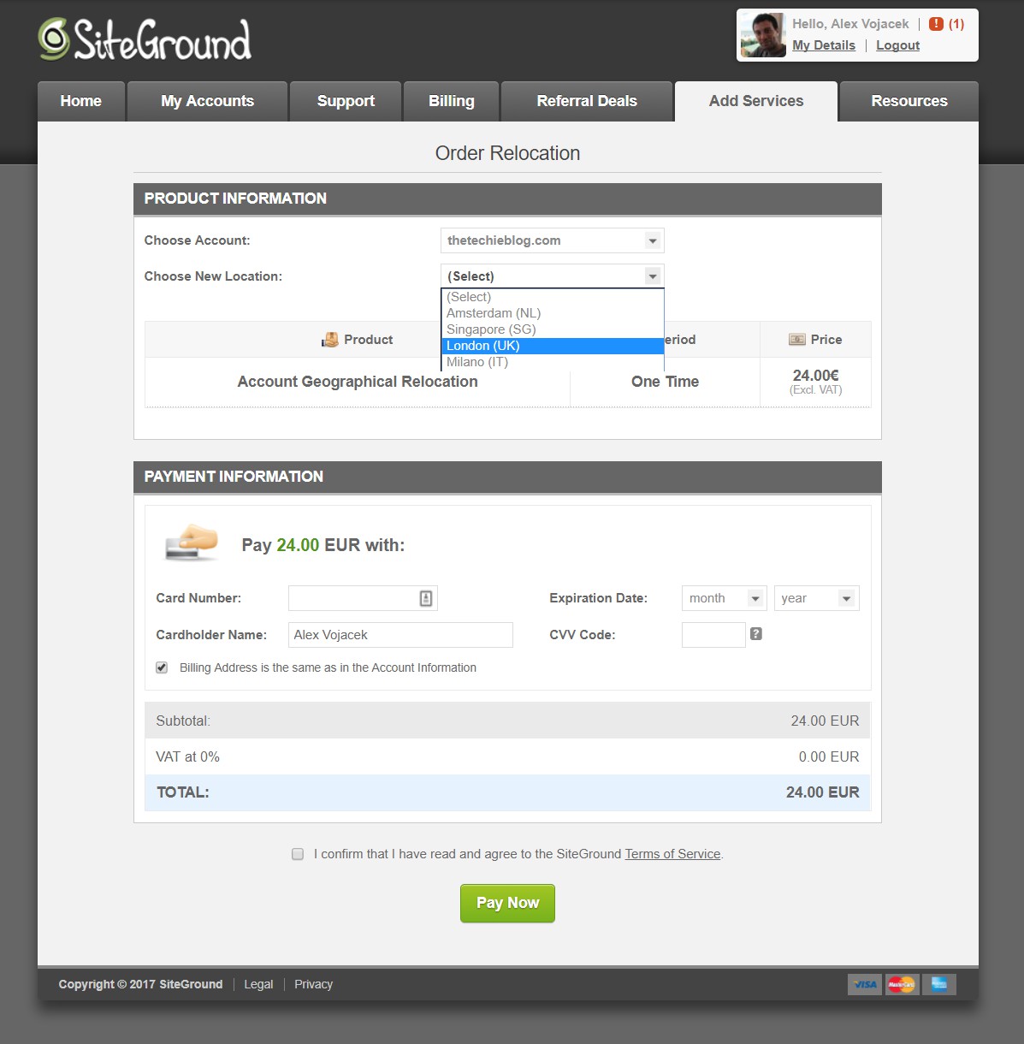Go to the My Accounts tab
The width and height of the screenshot is (1024, 1044).
coord(207,101)
